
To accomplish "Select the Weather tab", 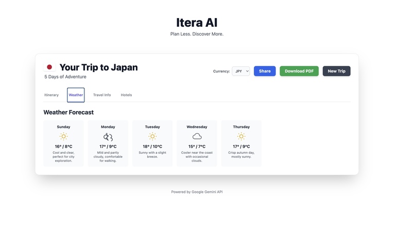I will click(76, 95).
